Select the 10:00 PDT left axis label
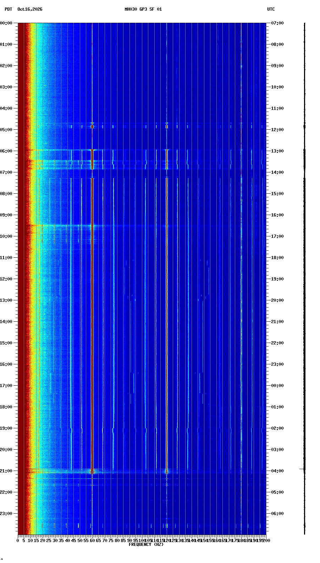This screenshot has height=563, width=320. [x=6, y=236]
